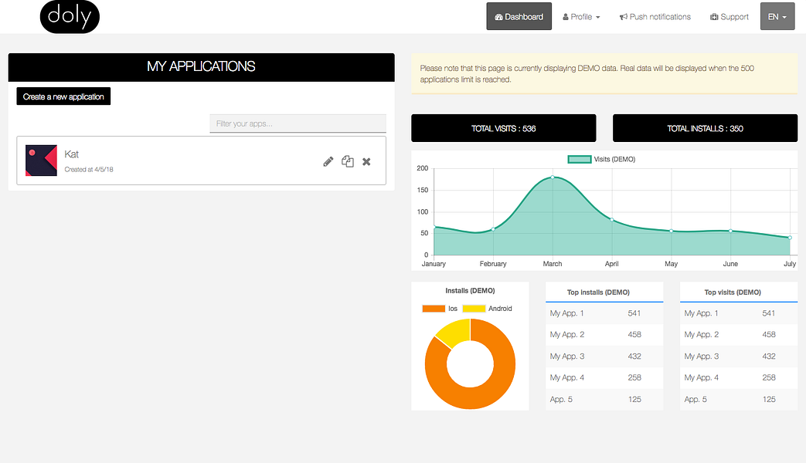Click the pencil edit icon for Kat
The width and height of the screenshot is (806, 463).
tap(328, 162)
